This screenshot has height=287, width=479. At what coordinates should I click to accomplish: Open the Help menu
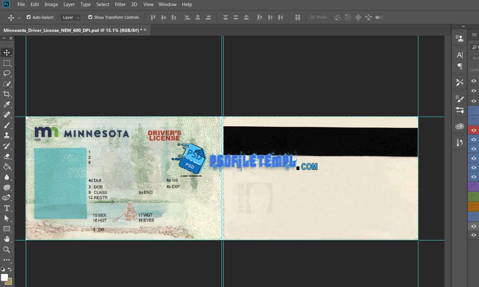(187, 4)
